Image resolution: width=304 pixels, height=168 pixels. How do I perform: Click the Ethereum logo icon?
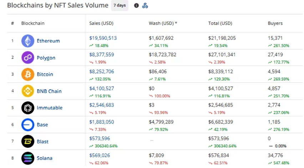tap(28, 41)
